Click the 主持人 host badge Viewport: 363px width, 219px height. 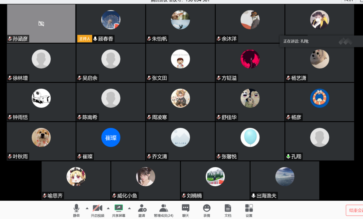pyautogui.click(x=84, y=39)
